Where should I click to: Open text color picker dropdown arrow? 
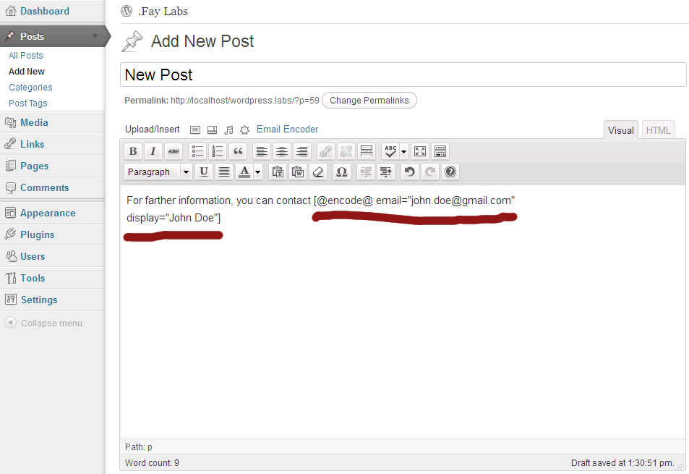coord(258,172)
